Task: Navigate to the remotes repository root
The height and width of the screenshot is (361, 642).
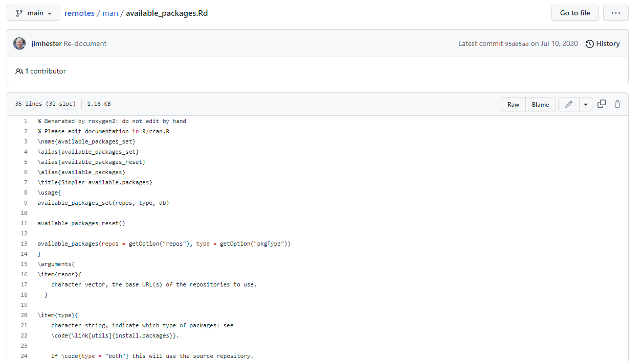Action: pyautogui.click(x=79, y=13)
